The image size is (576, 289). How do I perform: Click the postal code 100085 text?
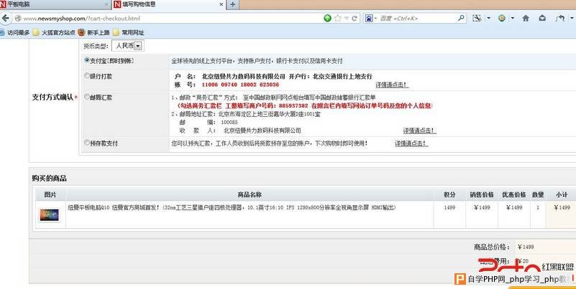tap(229, 122)
